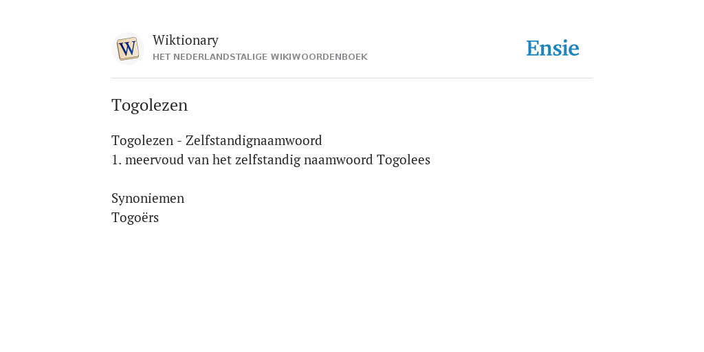Click Togolezen at start of part-of-speech line
Screen dimensions: 704x352
coord(142,140)
